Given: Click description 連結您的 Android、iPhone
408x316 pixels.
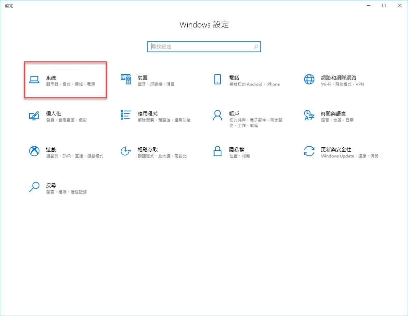Looking at the screenshot, I should [x=255, y=84].
